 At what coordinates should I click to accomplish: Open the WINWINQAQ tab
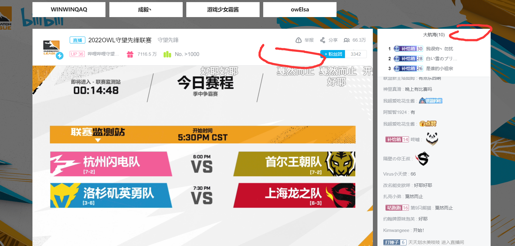[x=69, y=10]
